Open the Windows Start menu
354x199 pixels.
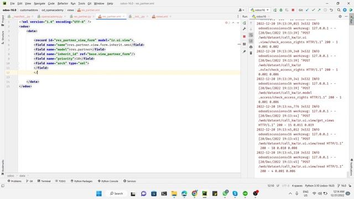99,193
